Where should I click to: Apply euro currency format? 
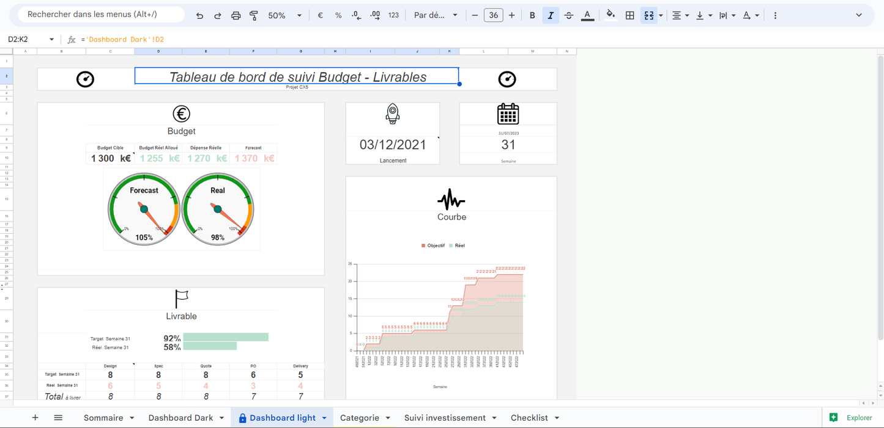coord(320,15)
